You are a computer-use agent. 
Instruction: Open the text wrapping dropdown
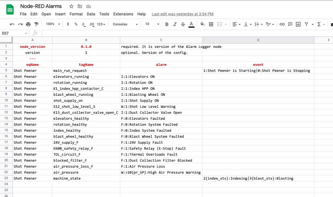point(259,24)
